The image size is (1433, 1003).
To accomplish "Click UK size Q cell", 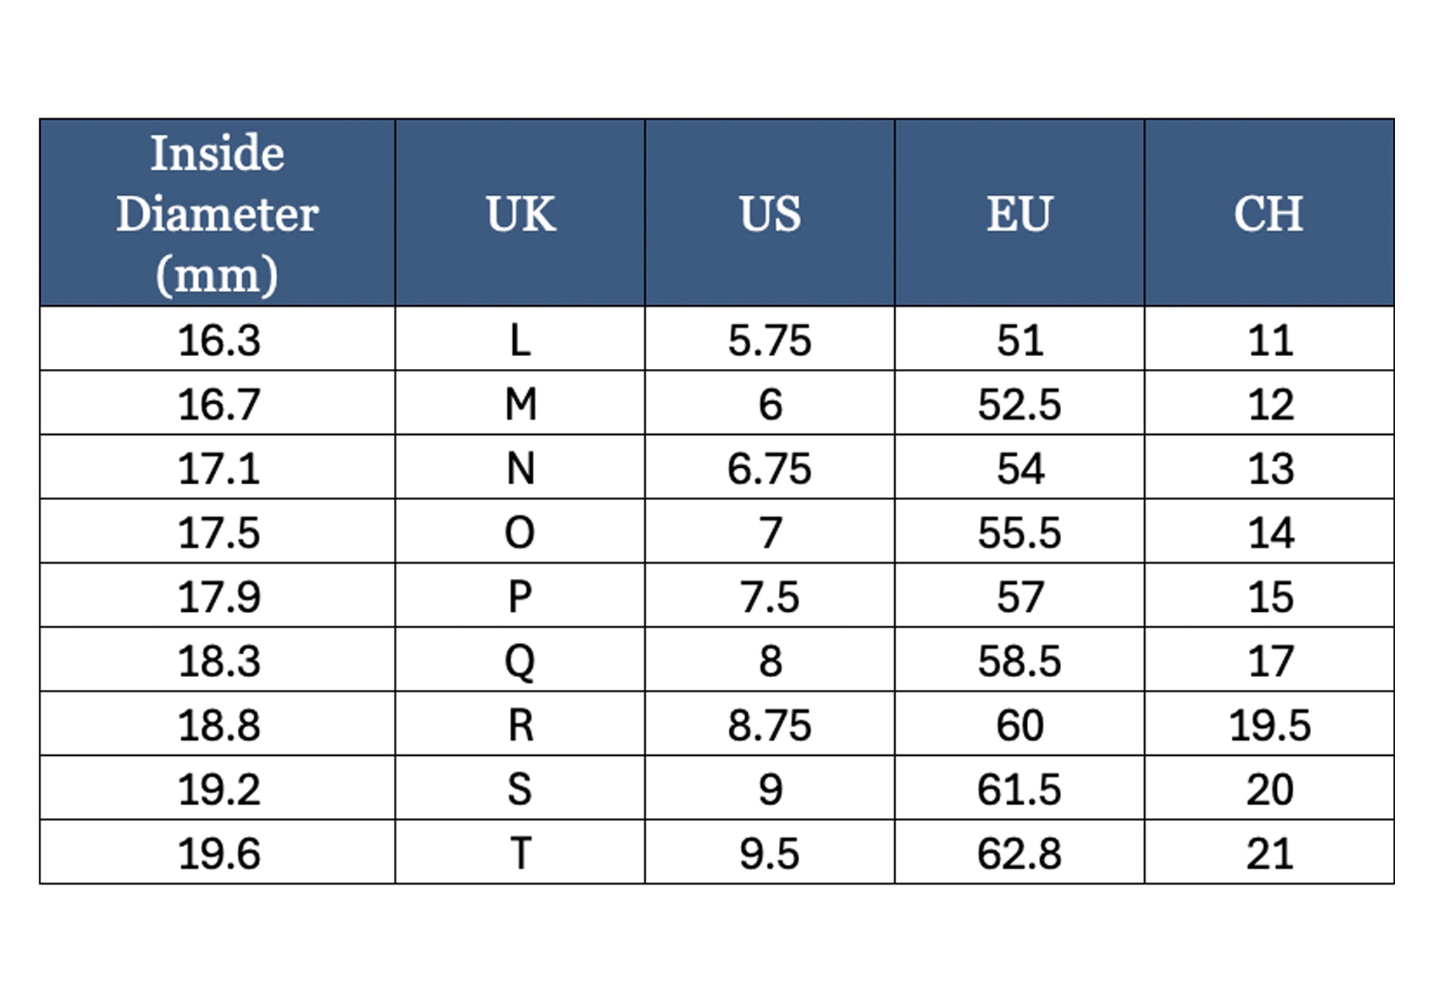I will pyautogui.click(x=520, y=661).
